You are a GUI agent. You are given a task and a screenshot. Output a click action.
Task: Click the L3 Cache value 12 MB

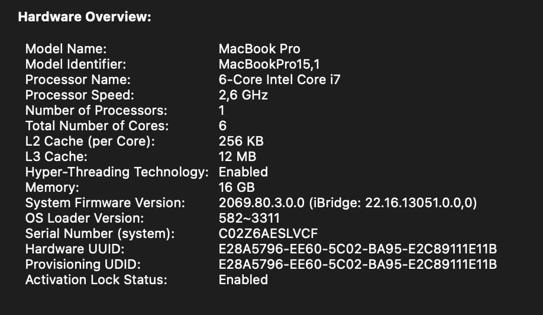click(237, 157)
